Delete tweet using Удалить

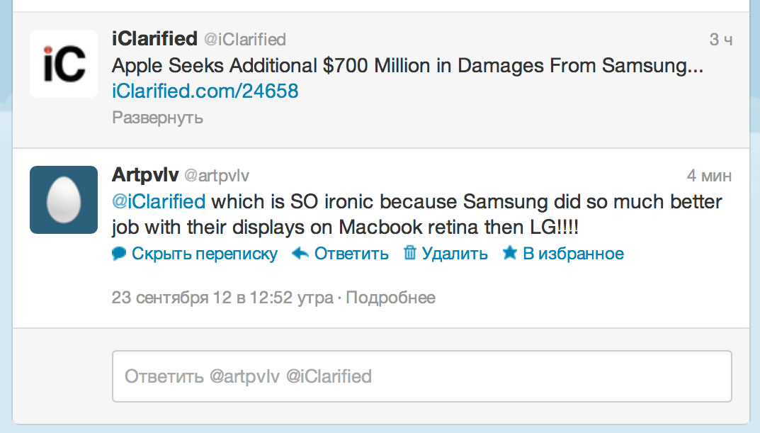coord(455,254)
